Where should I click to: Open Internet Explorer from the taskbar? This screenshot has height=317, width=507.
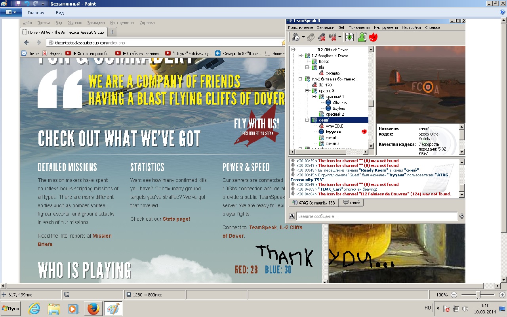[x=35, y=309]
